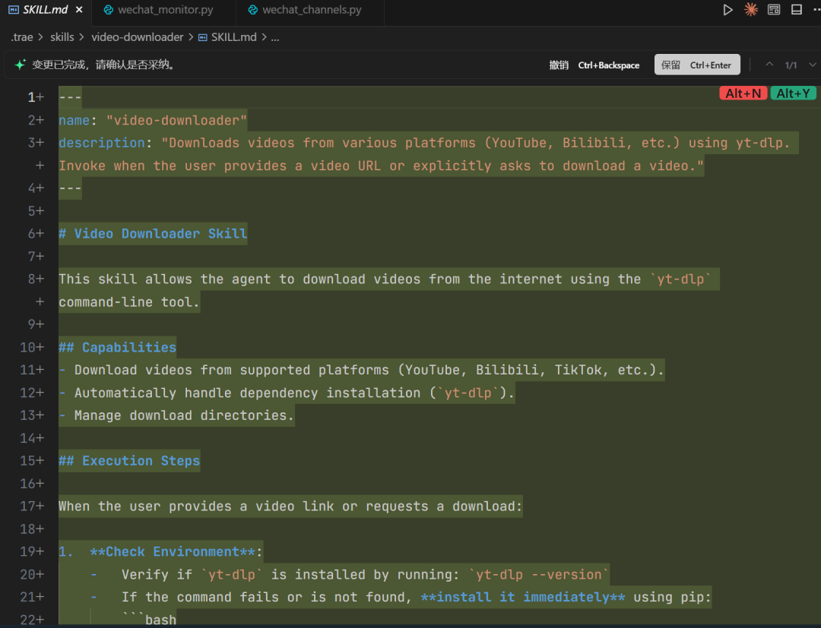Click the 变更已完成 status message

[103, 65]
